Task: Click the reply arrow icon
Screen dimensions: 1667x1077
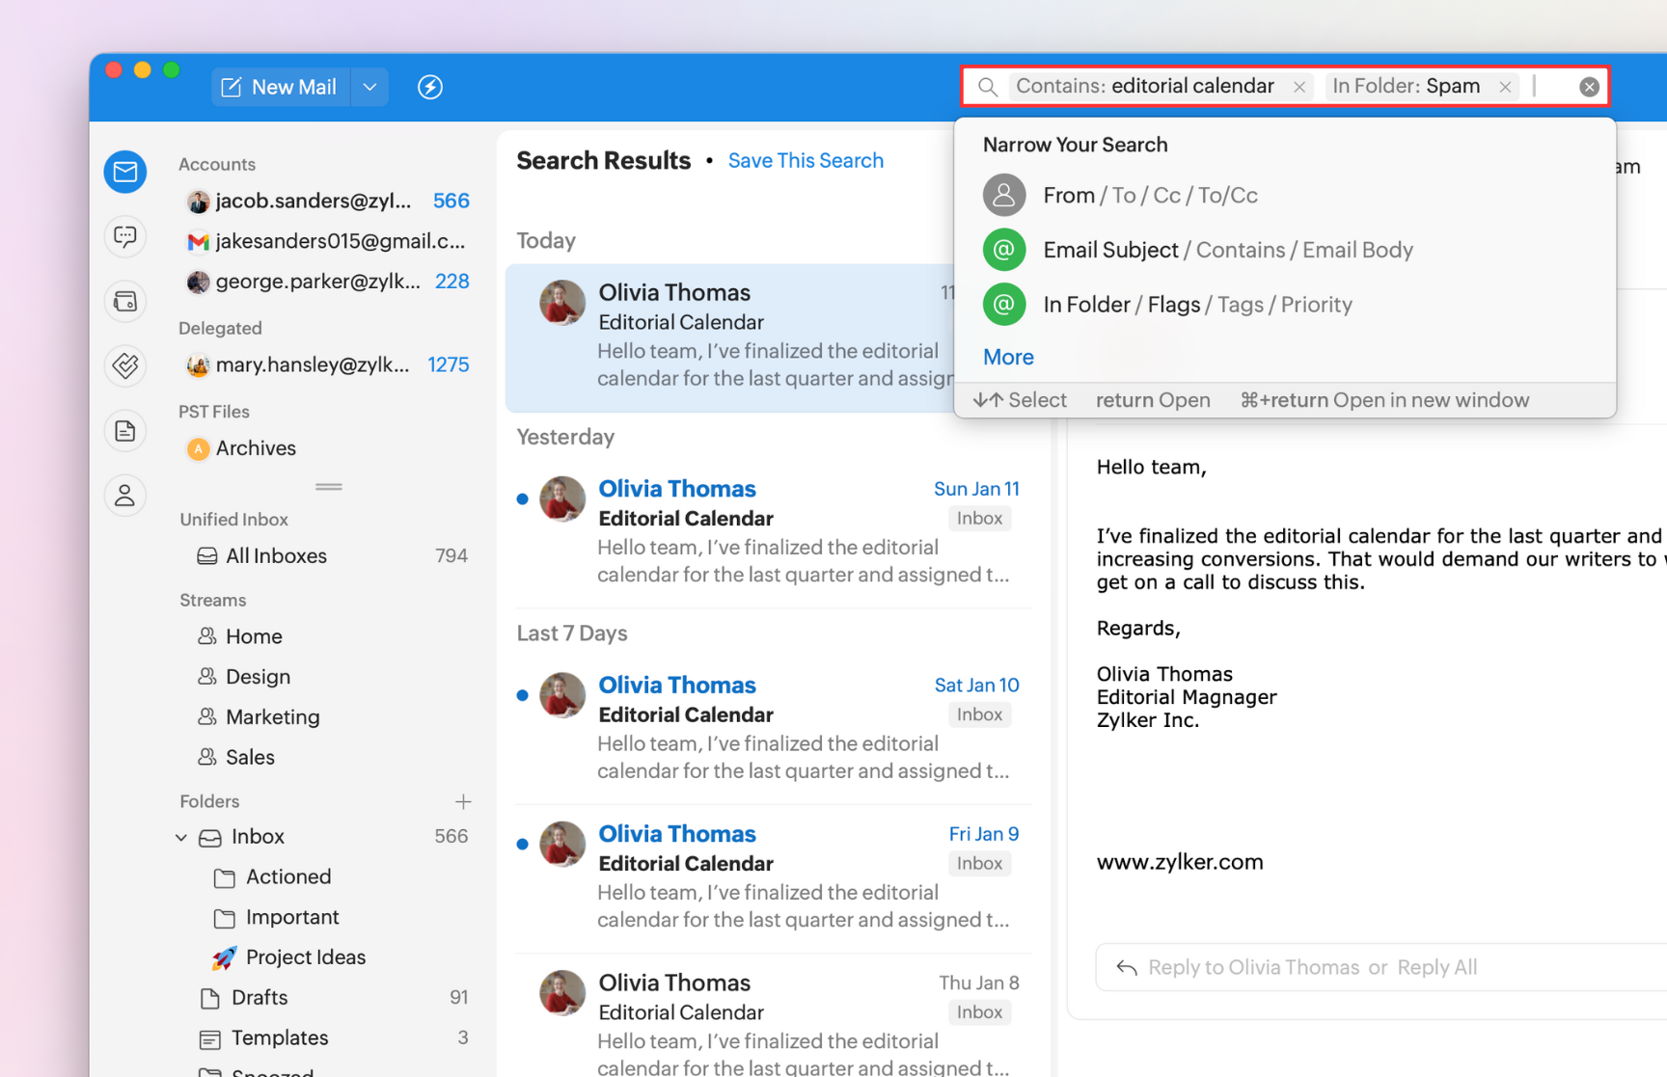Action: (x=1126, y=967)
